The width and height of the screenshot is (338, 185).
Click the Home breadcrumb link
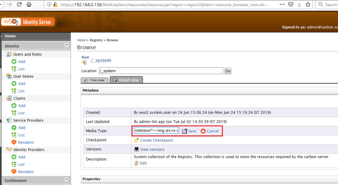(81, 40)
